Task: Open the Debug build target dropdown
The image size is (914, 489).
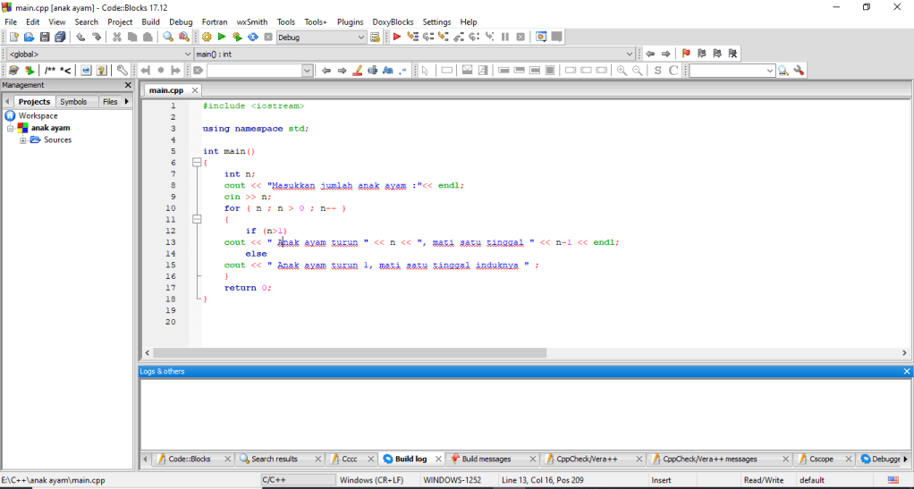Action: pos(361,37)
